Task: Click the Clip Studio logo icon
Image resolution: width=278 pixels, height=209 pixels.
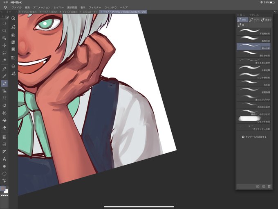Action: click(x=5, y=7)
